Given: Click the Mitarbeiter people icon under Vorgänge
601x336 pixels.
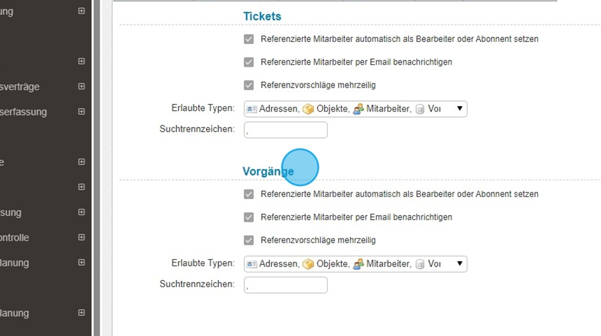Looking at the screenshot, I should pyautogui.click(x=359, y=264).
